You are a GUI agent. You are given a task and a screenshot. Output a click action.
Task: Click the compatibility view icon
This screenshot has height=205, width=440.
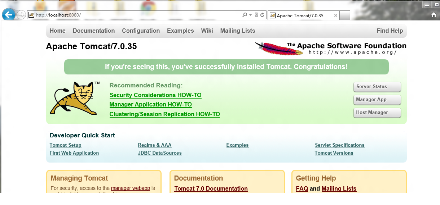coord(256,15)
